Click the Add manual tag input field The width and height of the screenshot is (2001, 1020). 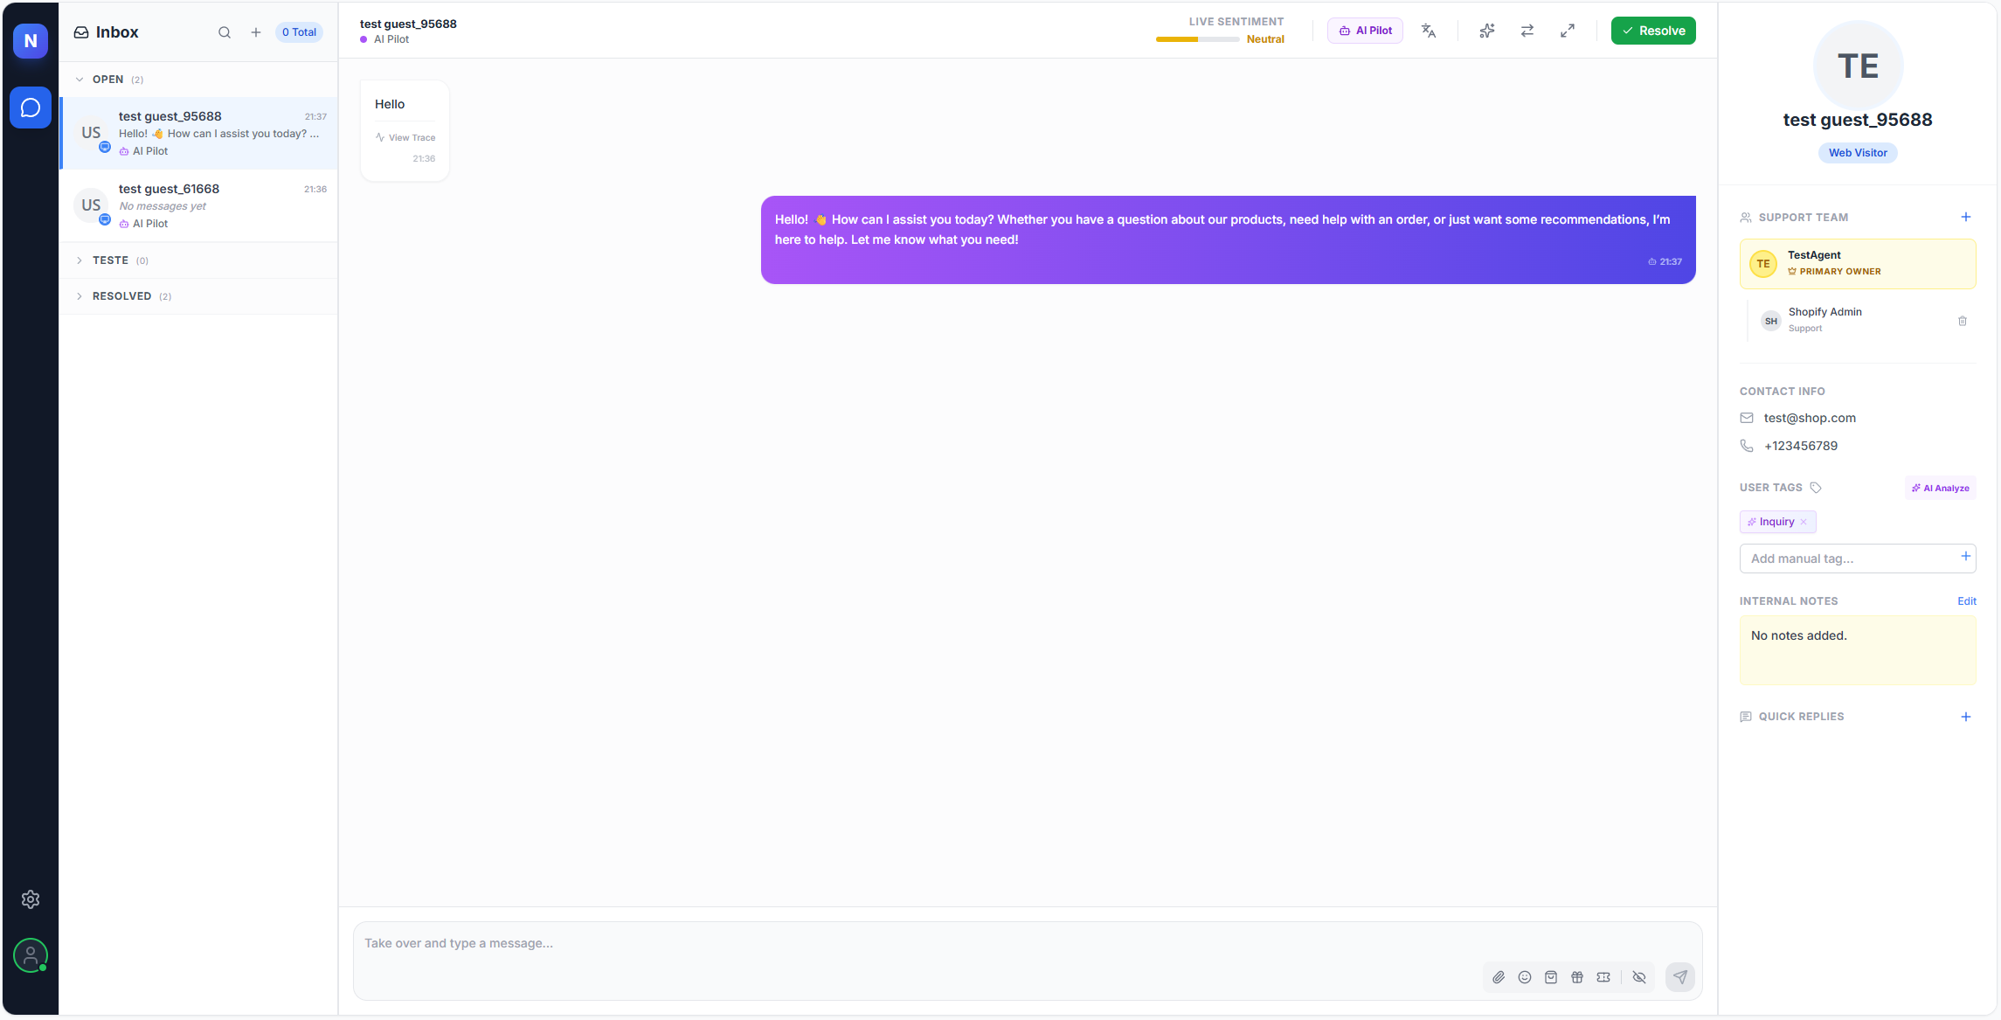(x=1851, y=559)
